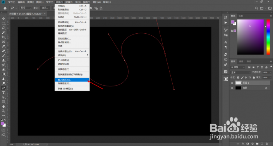This screenshot has width=273, height=146.
Task: Open the layers panel menu icon
Action: 271,62
